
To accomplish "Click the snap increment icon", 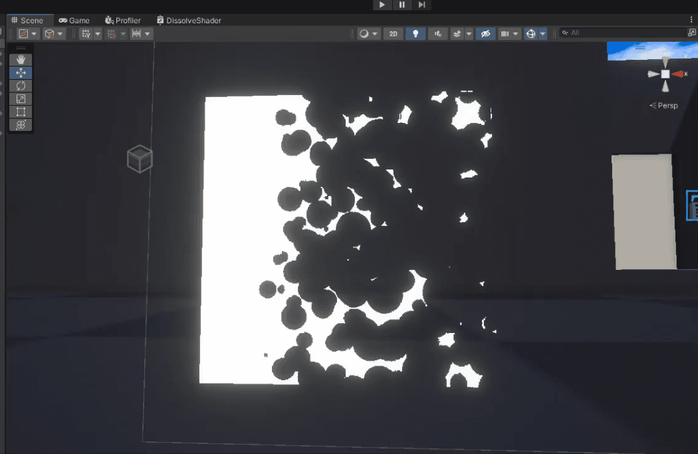I will [x=137, y=34].
